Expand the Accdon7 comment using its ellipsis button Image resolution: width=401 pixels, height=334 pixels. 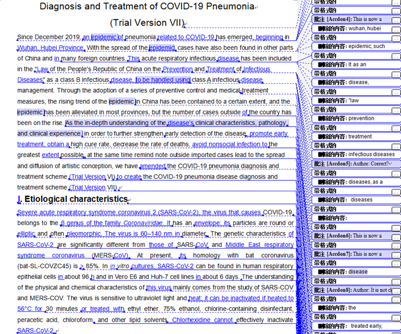[395, 254]
